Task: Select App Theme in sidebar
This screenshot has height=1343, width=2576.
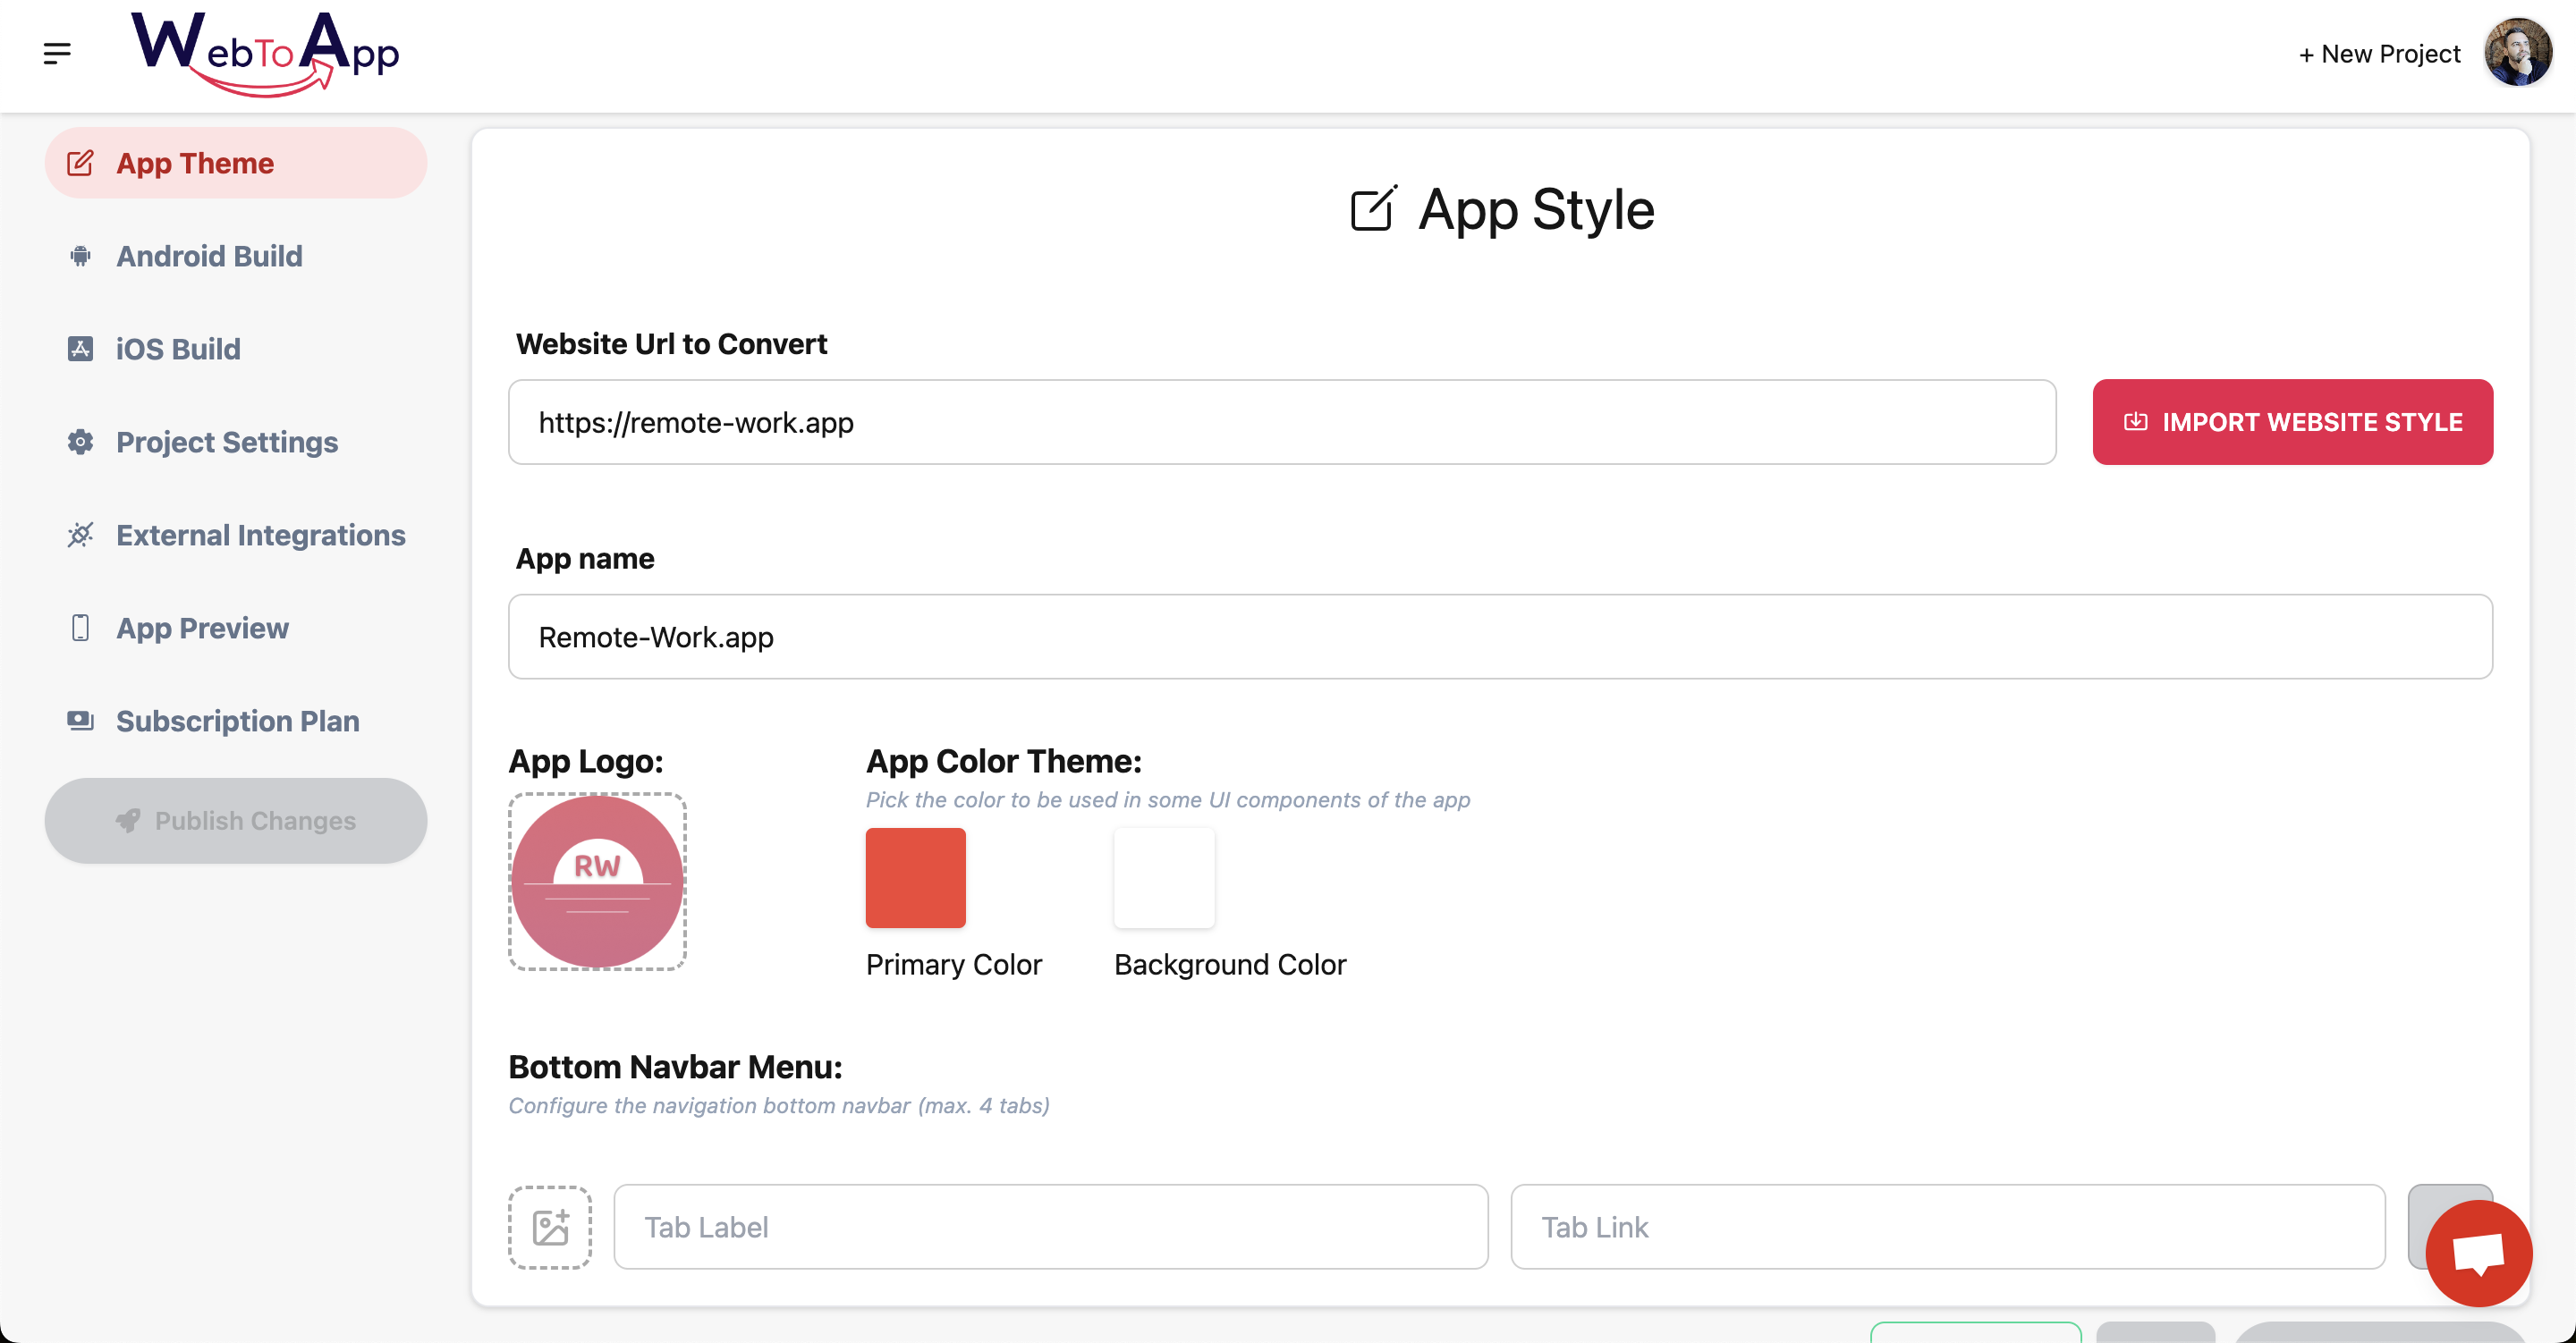Action: tap(236, 163)
